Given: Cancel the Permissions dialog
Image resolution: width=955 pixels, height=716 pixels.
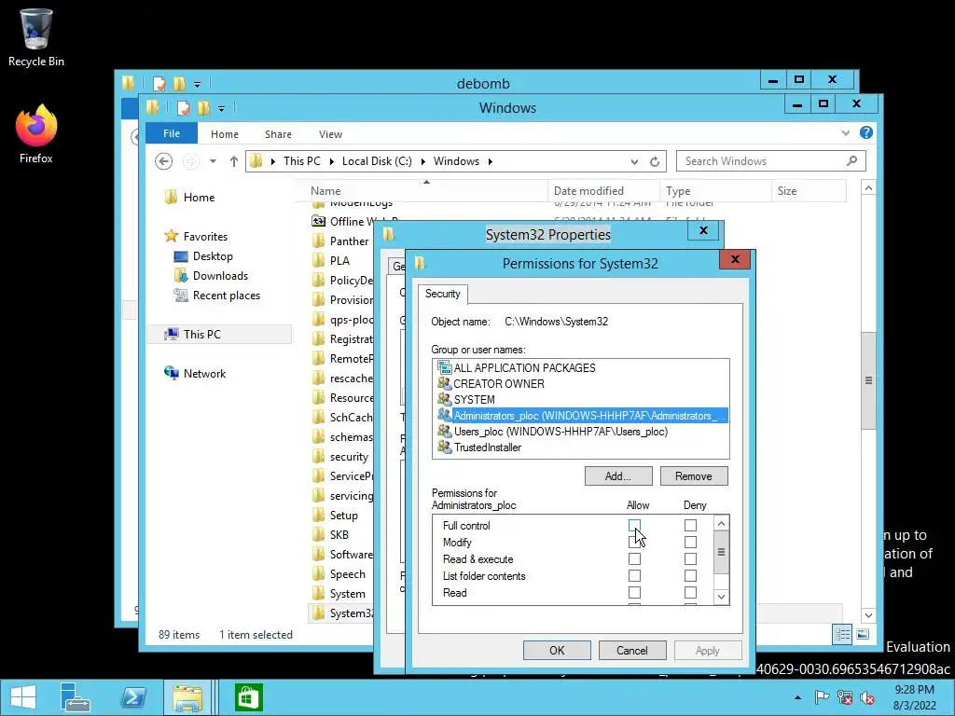Looking at the screenshot, I should coord(632,650).
